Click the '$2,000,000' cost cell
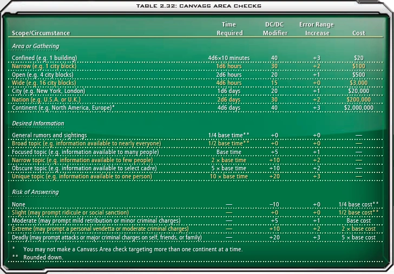394x274 pixels. [x=359, y=108]
